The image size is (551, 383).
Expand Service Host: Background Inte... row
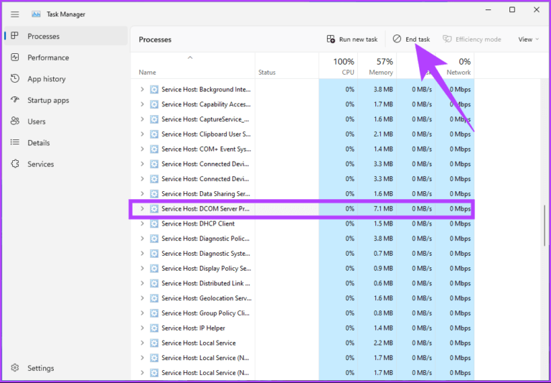(142, 89)
